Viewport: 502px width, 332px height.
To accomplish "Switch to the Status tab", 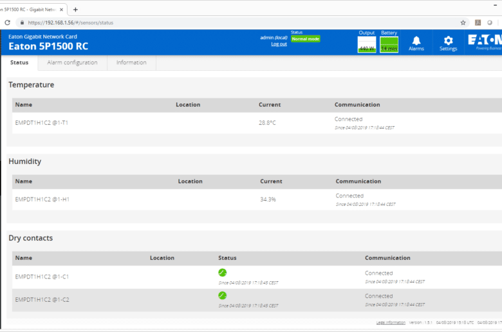I will pyautogui.click(x=19, y=62).
